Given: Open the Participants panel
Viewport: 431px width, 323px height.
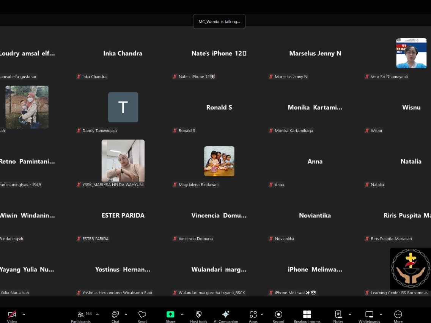Looking at the screenshot, I should 81,315.
